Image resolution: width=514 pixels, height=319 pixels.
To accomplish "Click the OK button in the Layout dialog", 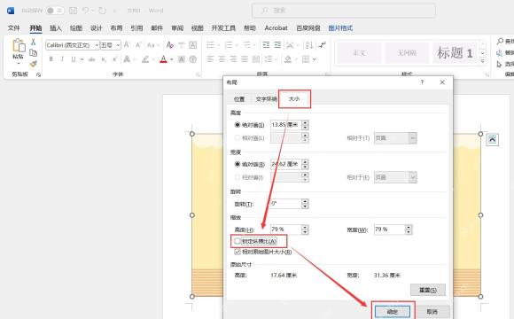I will click(393, 311).
